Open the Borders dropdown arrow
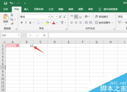Viewport: 127px width, 92px height. coord(42,23)
